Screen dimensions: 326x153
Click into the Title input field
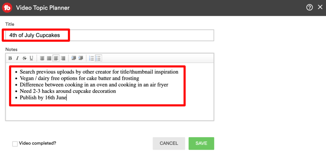140,35
